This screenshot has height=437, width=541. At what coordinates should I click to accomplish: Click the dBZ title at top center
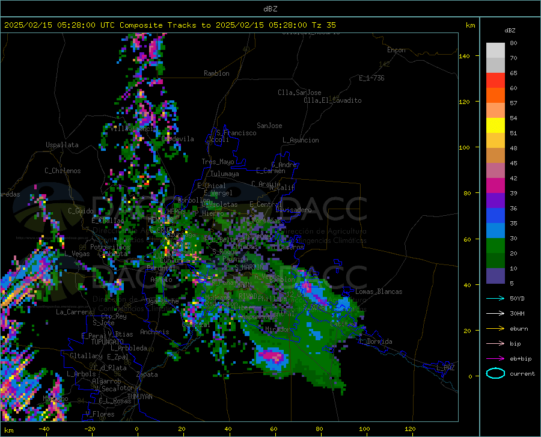(x=270, y=9)
